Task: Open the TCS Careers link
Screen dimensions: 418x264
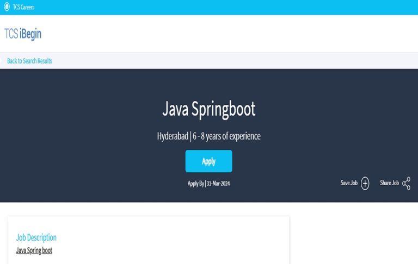Action: click(x=24, y=7)
